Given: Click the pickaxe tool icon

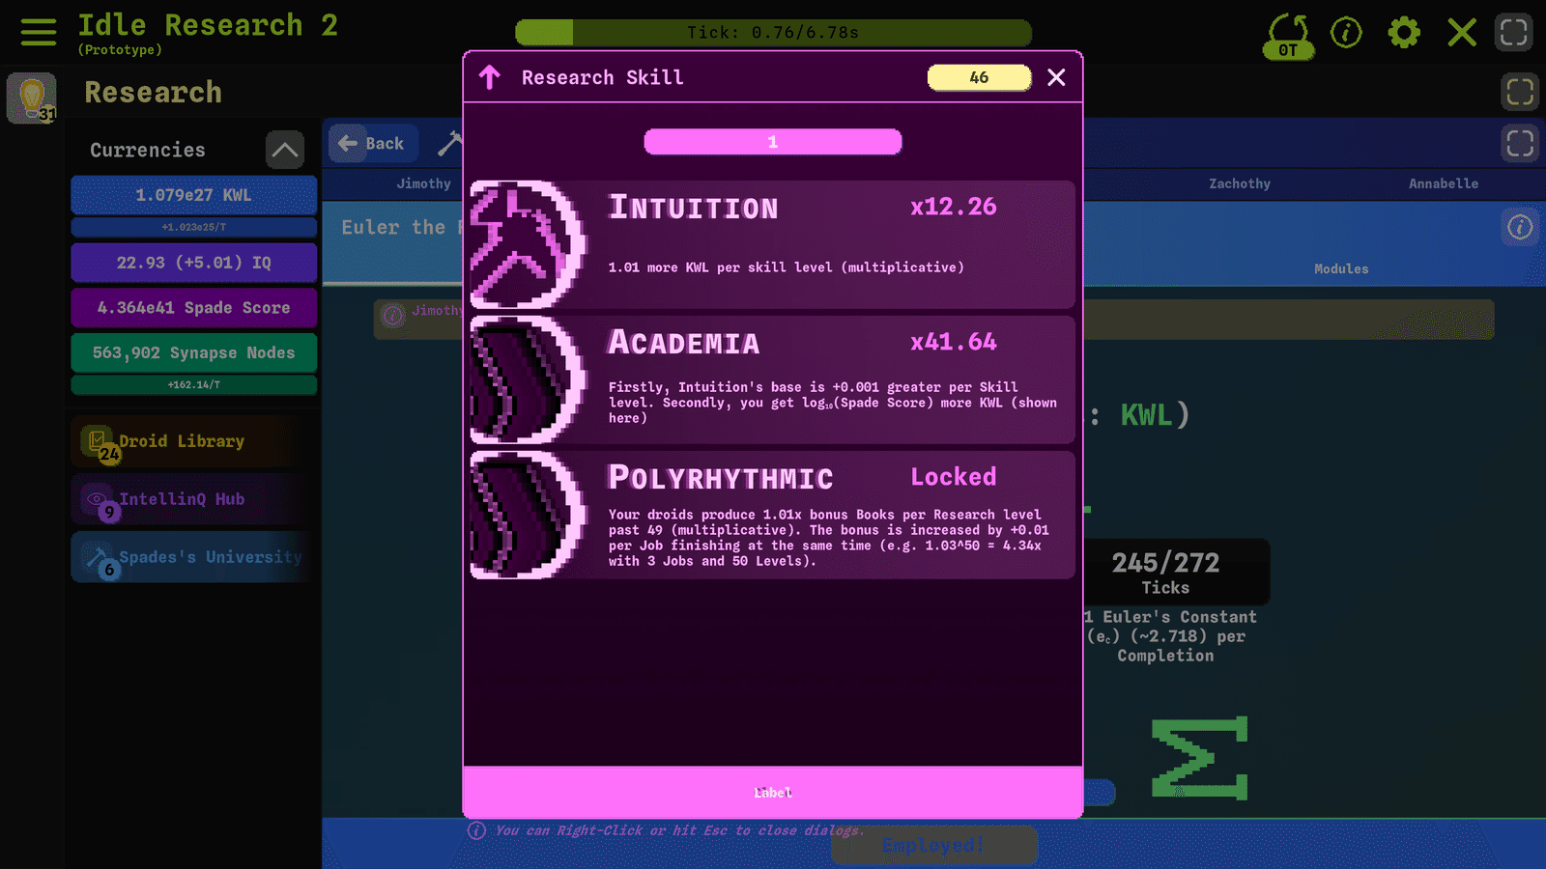Looking at the screenshot, I should coord(450,143).
